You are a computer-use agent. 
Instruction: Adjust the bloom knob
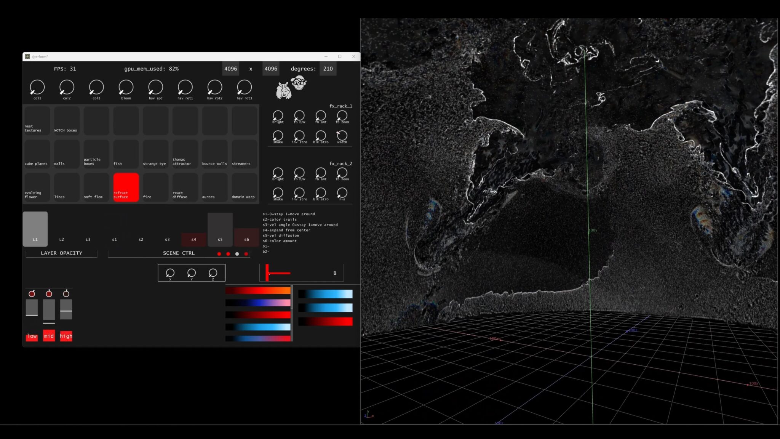pos(125,88)
